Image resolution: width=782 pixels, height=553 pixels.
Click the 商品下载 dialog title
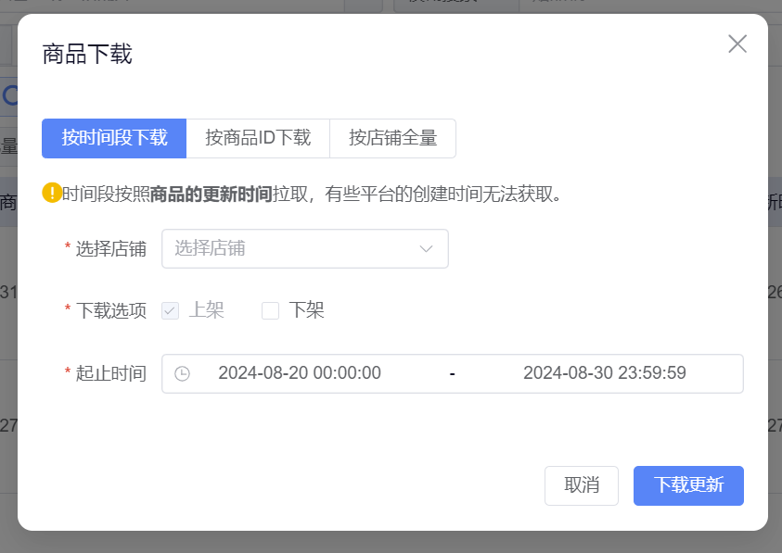(87, 54)
